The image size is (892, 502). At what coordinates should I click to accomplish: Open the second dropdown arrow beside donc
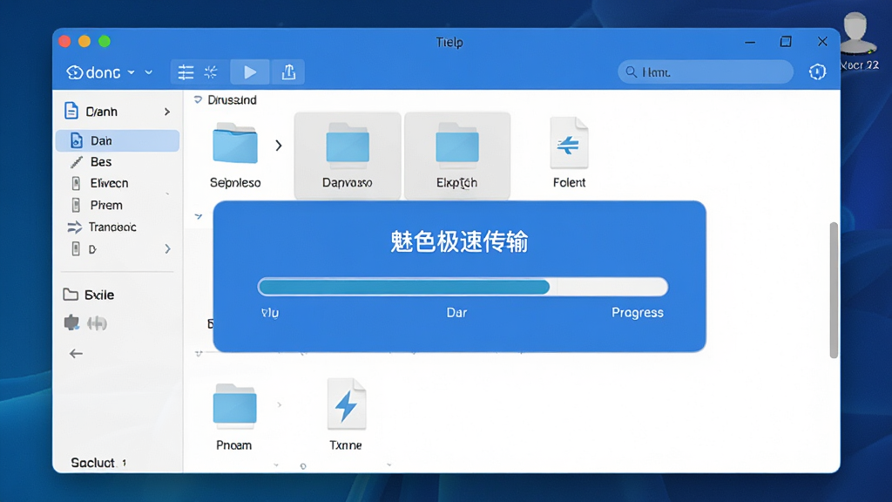click(x=148, y=73)
